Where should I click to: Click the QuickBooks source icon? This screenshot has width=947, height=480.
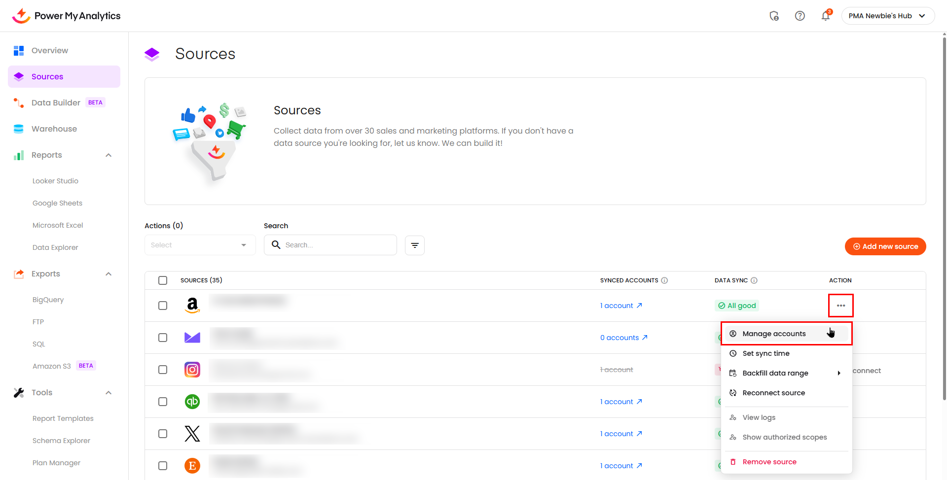point(192,402)
